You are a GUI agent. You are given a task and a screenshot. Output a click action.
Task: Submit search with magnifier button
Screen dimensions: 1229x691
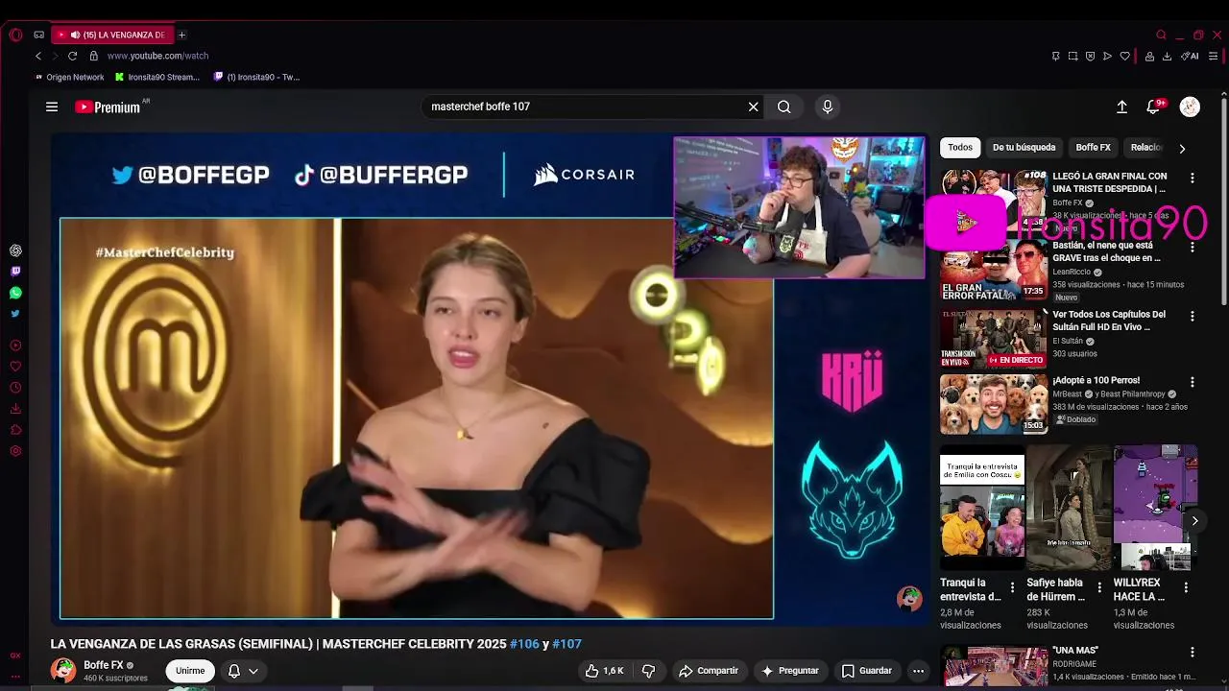tap(784, 107)
